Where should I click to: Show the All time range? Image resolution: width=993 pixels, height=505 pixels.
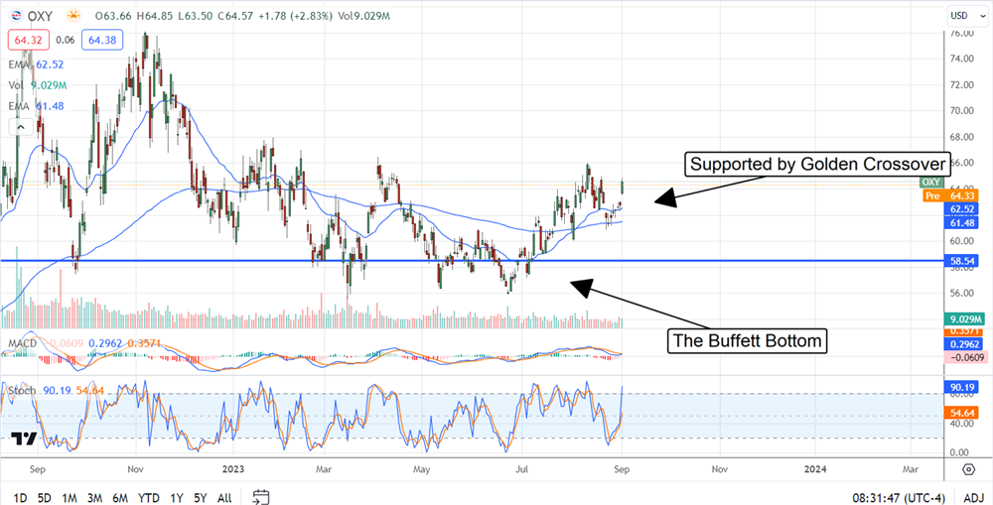click(223, 497)
